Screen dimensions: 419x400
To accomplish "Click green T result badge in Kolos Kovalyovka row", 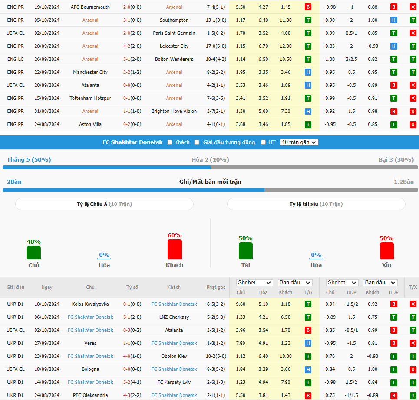I will (308, 304).
